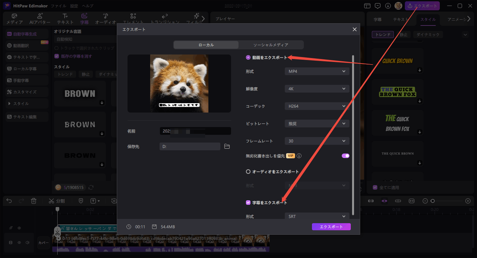This screenshot has height=258, width=477.
Task: Open the AIアバター avatar tool
Action: tap(40, 19)
